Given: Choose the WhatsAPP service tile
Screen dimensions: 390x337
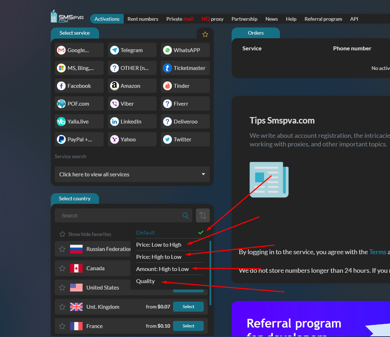Looking at the screenshot, I should (x=185, y=50).
